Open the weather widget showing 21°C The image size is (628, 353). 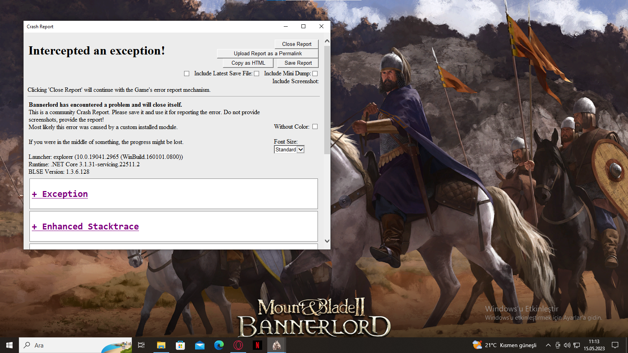point(505,345)
